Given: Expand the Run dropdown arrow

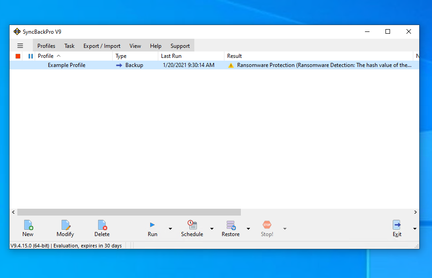Looking at the screenshot, I should tap(170, 229).
